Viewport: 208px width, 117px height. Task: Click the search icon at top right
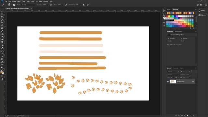(198, 5)
